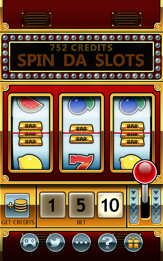Select bet amount 10
This screenshot has width=163, height=261.
(110, 205)
